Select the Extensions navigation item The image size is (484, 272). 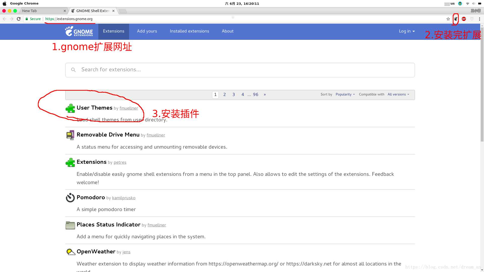(x=114, y=31)
